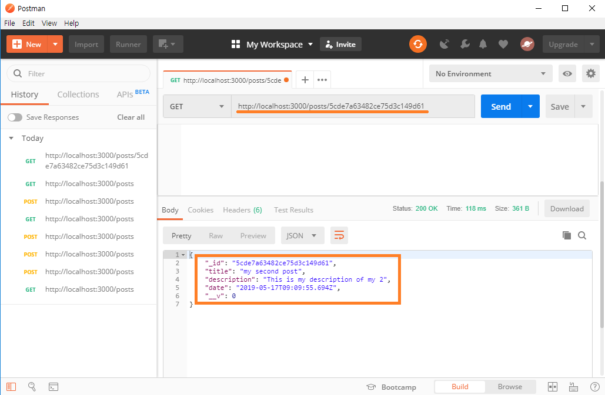Select first history GET posts/5cde7a63 entry
605x395 pixels.
pyautogui.click(x=79, y=161)
